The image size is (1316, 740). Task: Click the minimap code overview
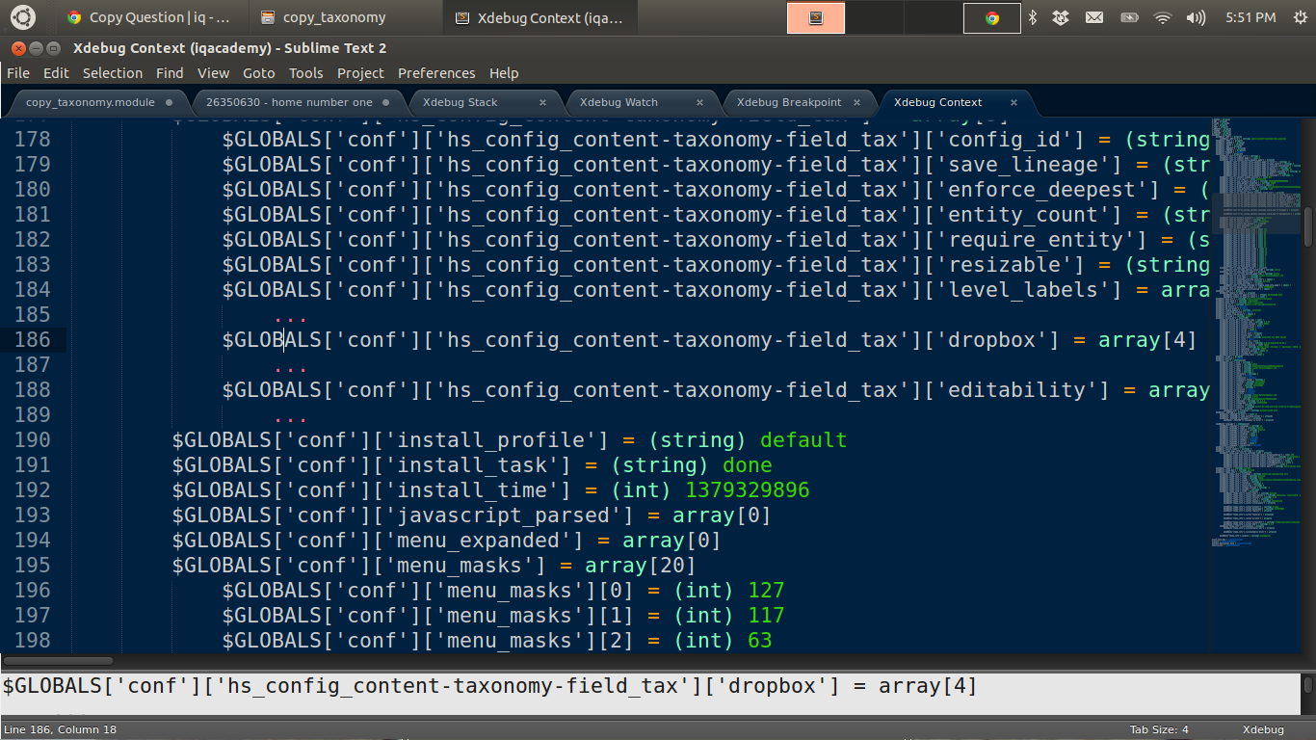coord(1255,332)
